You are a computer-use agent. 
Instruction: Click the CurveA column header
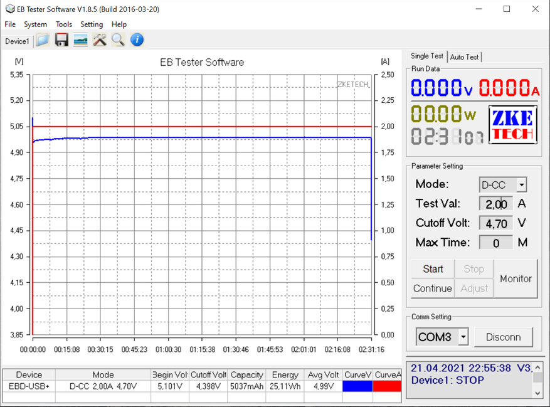[x=387, y=375]
